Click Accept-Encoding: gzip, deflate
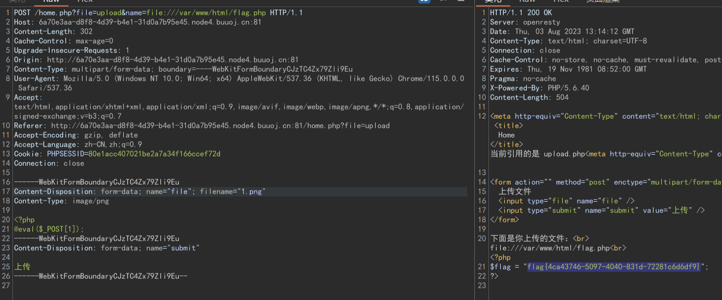 76,135
